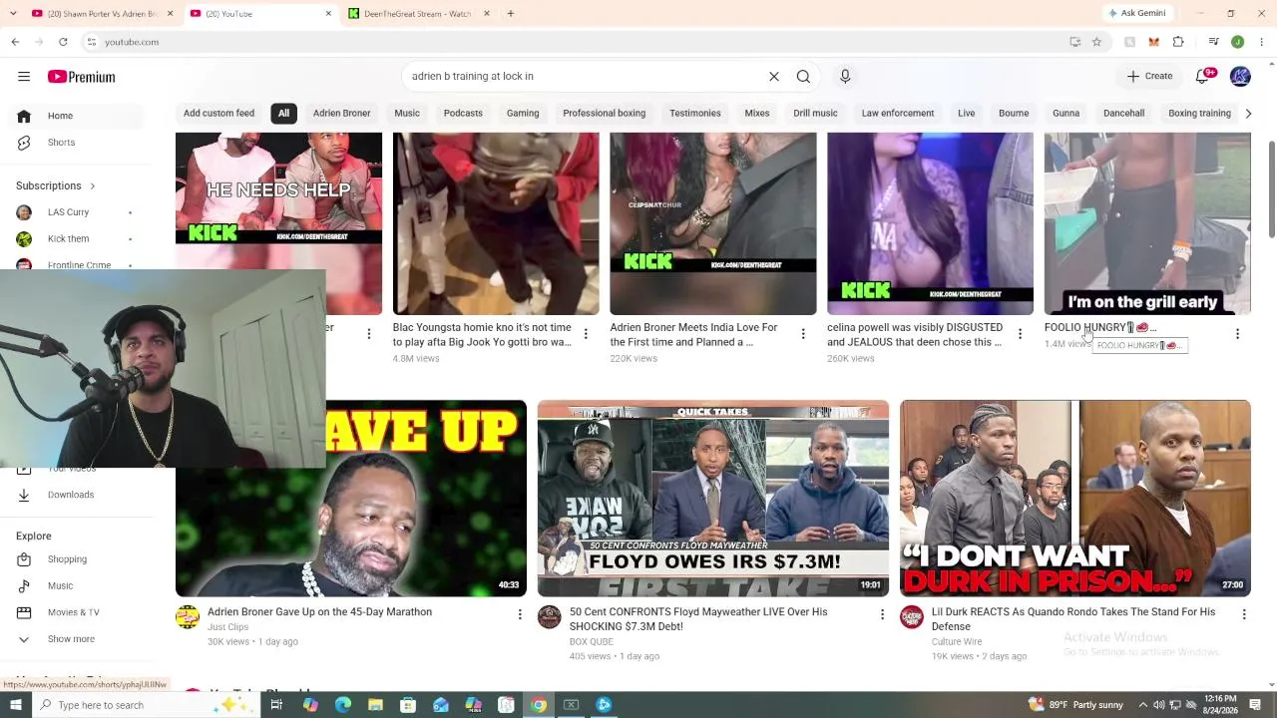1277x718 pixels.
Task: Select the Podcasts filter chip
Action: coord(463,114)
